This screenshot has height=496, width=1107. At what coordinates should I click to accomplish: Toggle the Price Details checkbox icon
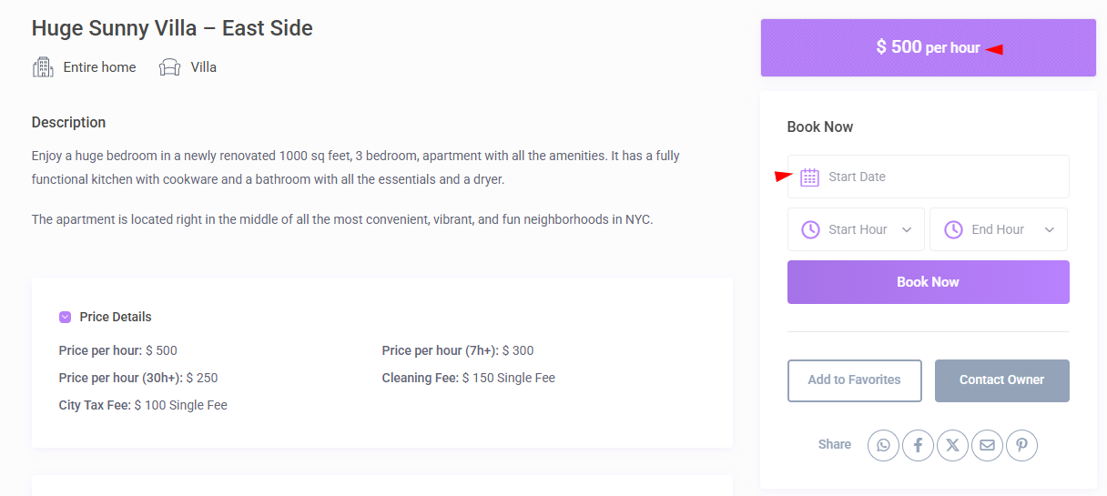pyautogui.click(x=65, y=318)
